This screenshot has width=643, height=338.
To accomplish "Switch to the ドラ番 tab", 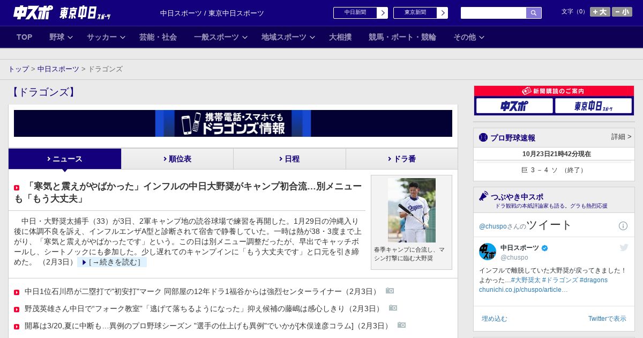I will (402, 159).
